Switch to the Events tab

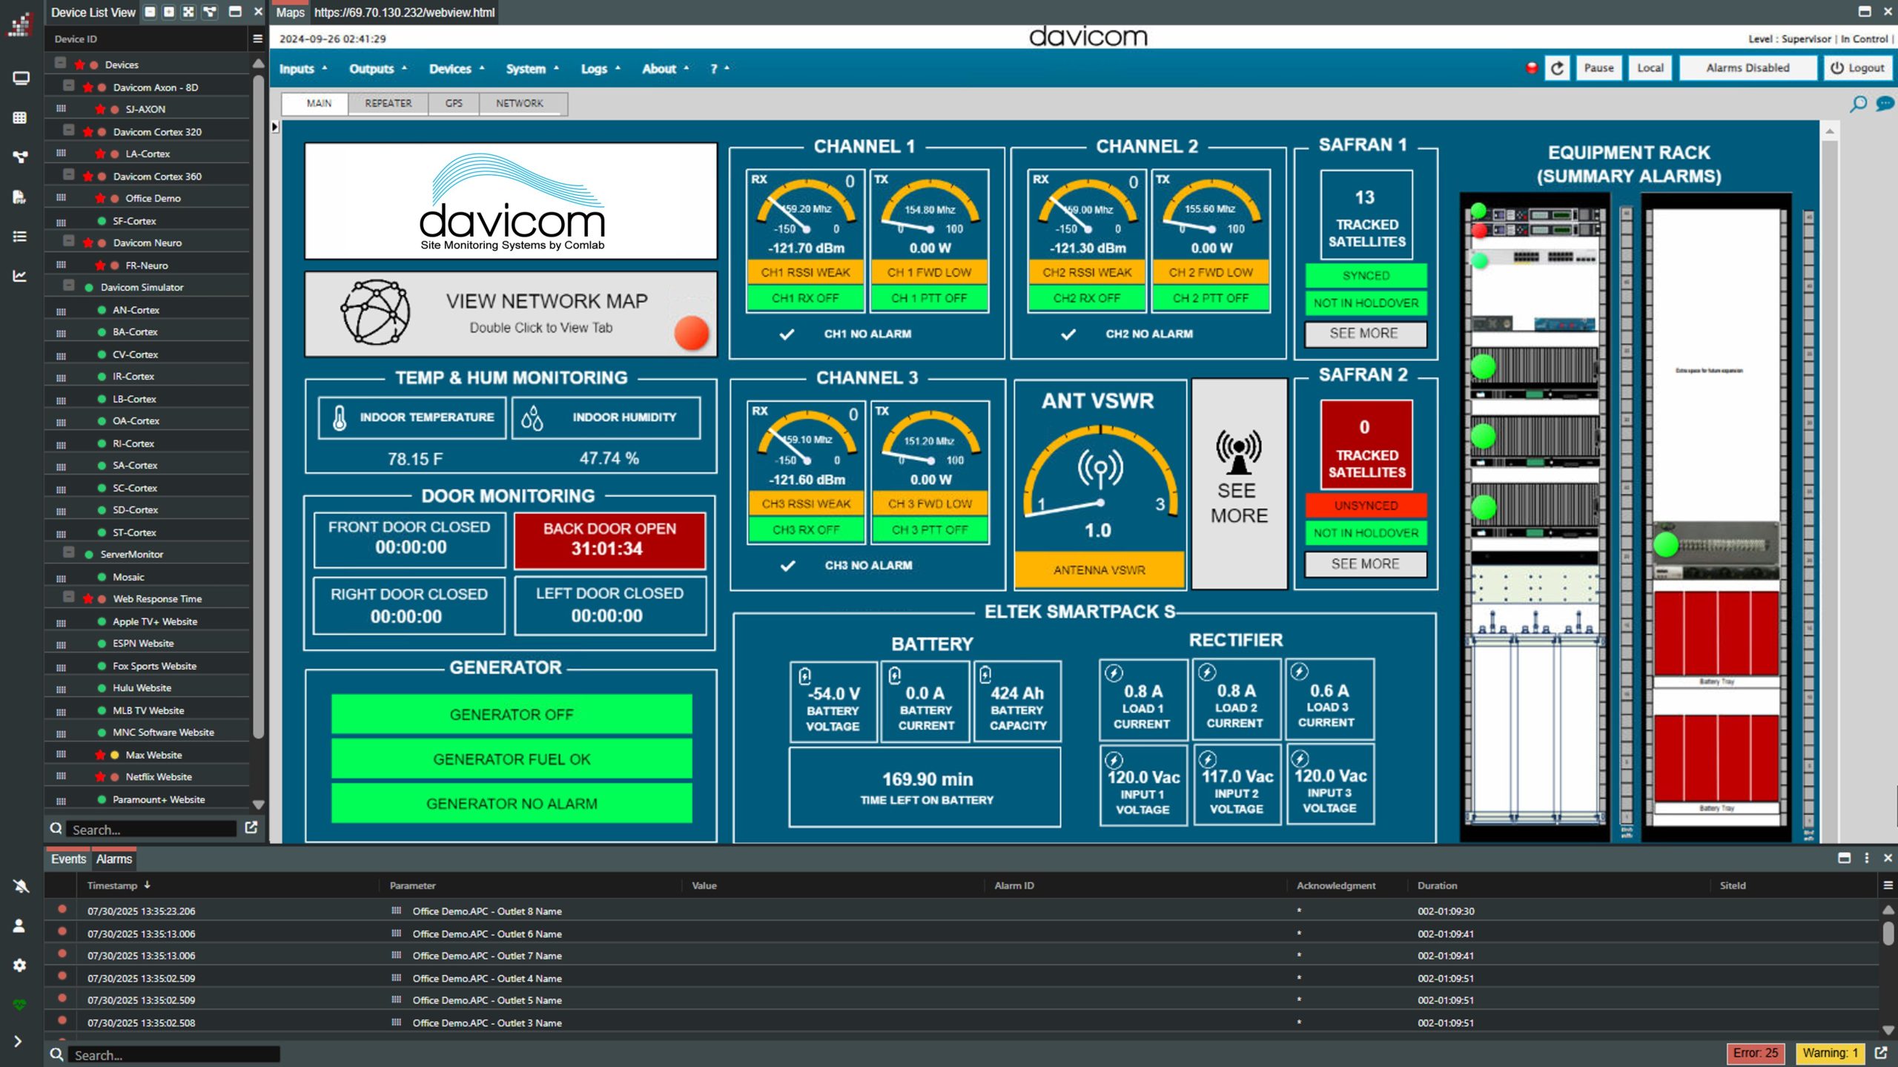point(68,859)
